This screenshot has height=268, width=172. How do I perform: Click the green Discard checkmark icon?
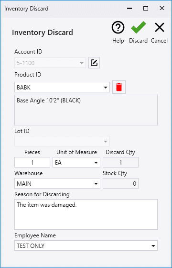click(139, 27)
